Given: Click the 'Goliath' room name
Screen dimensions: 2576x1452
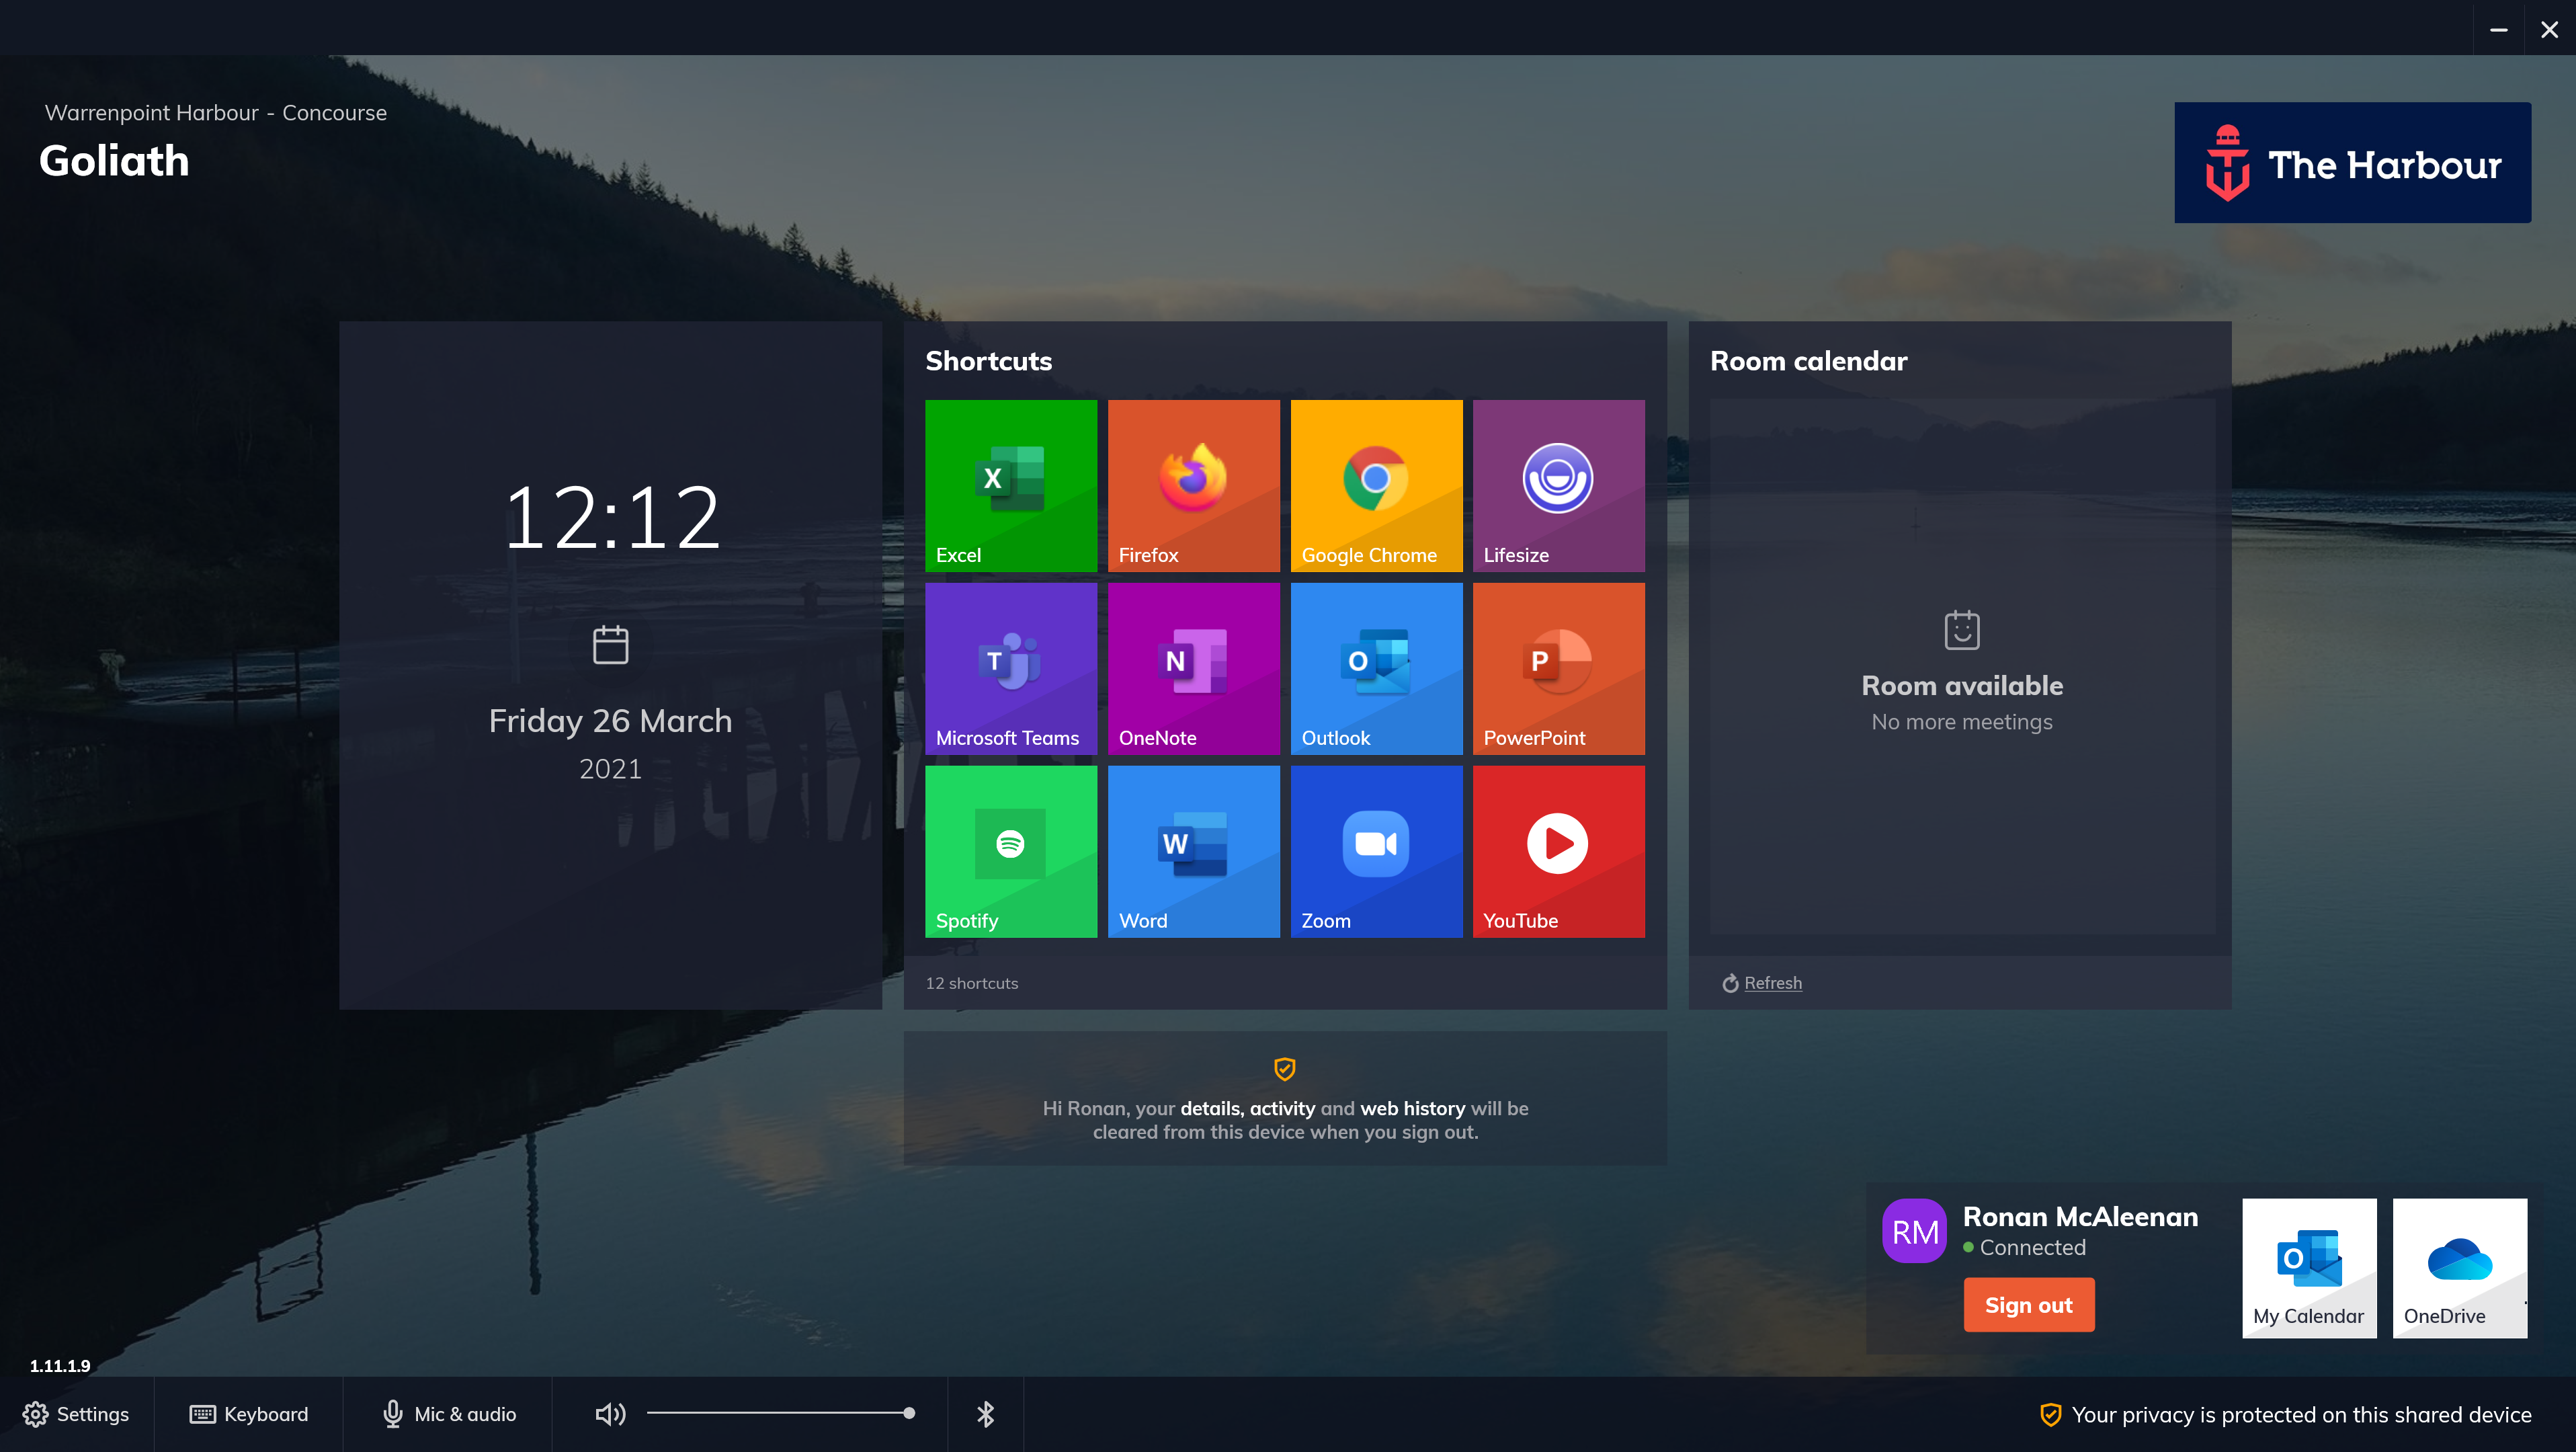Looking at the screenshot, I should [114, 161].
